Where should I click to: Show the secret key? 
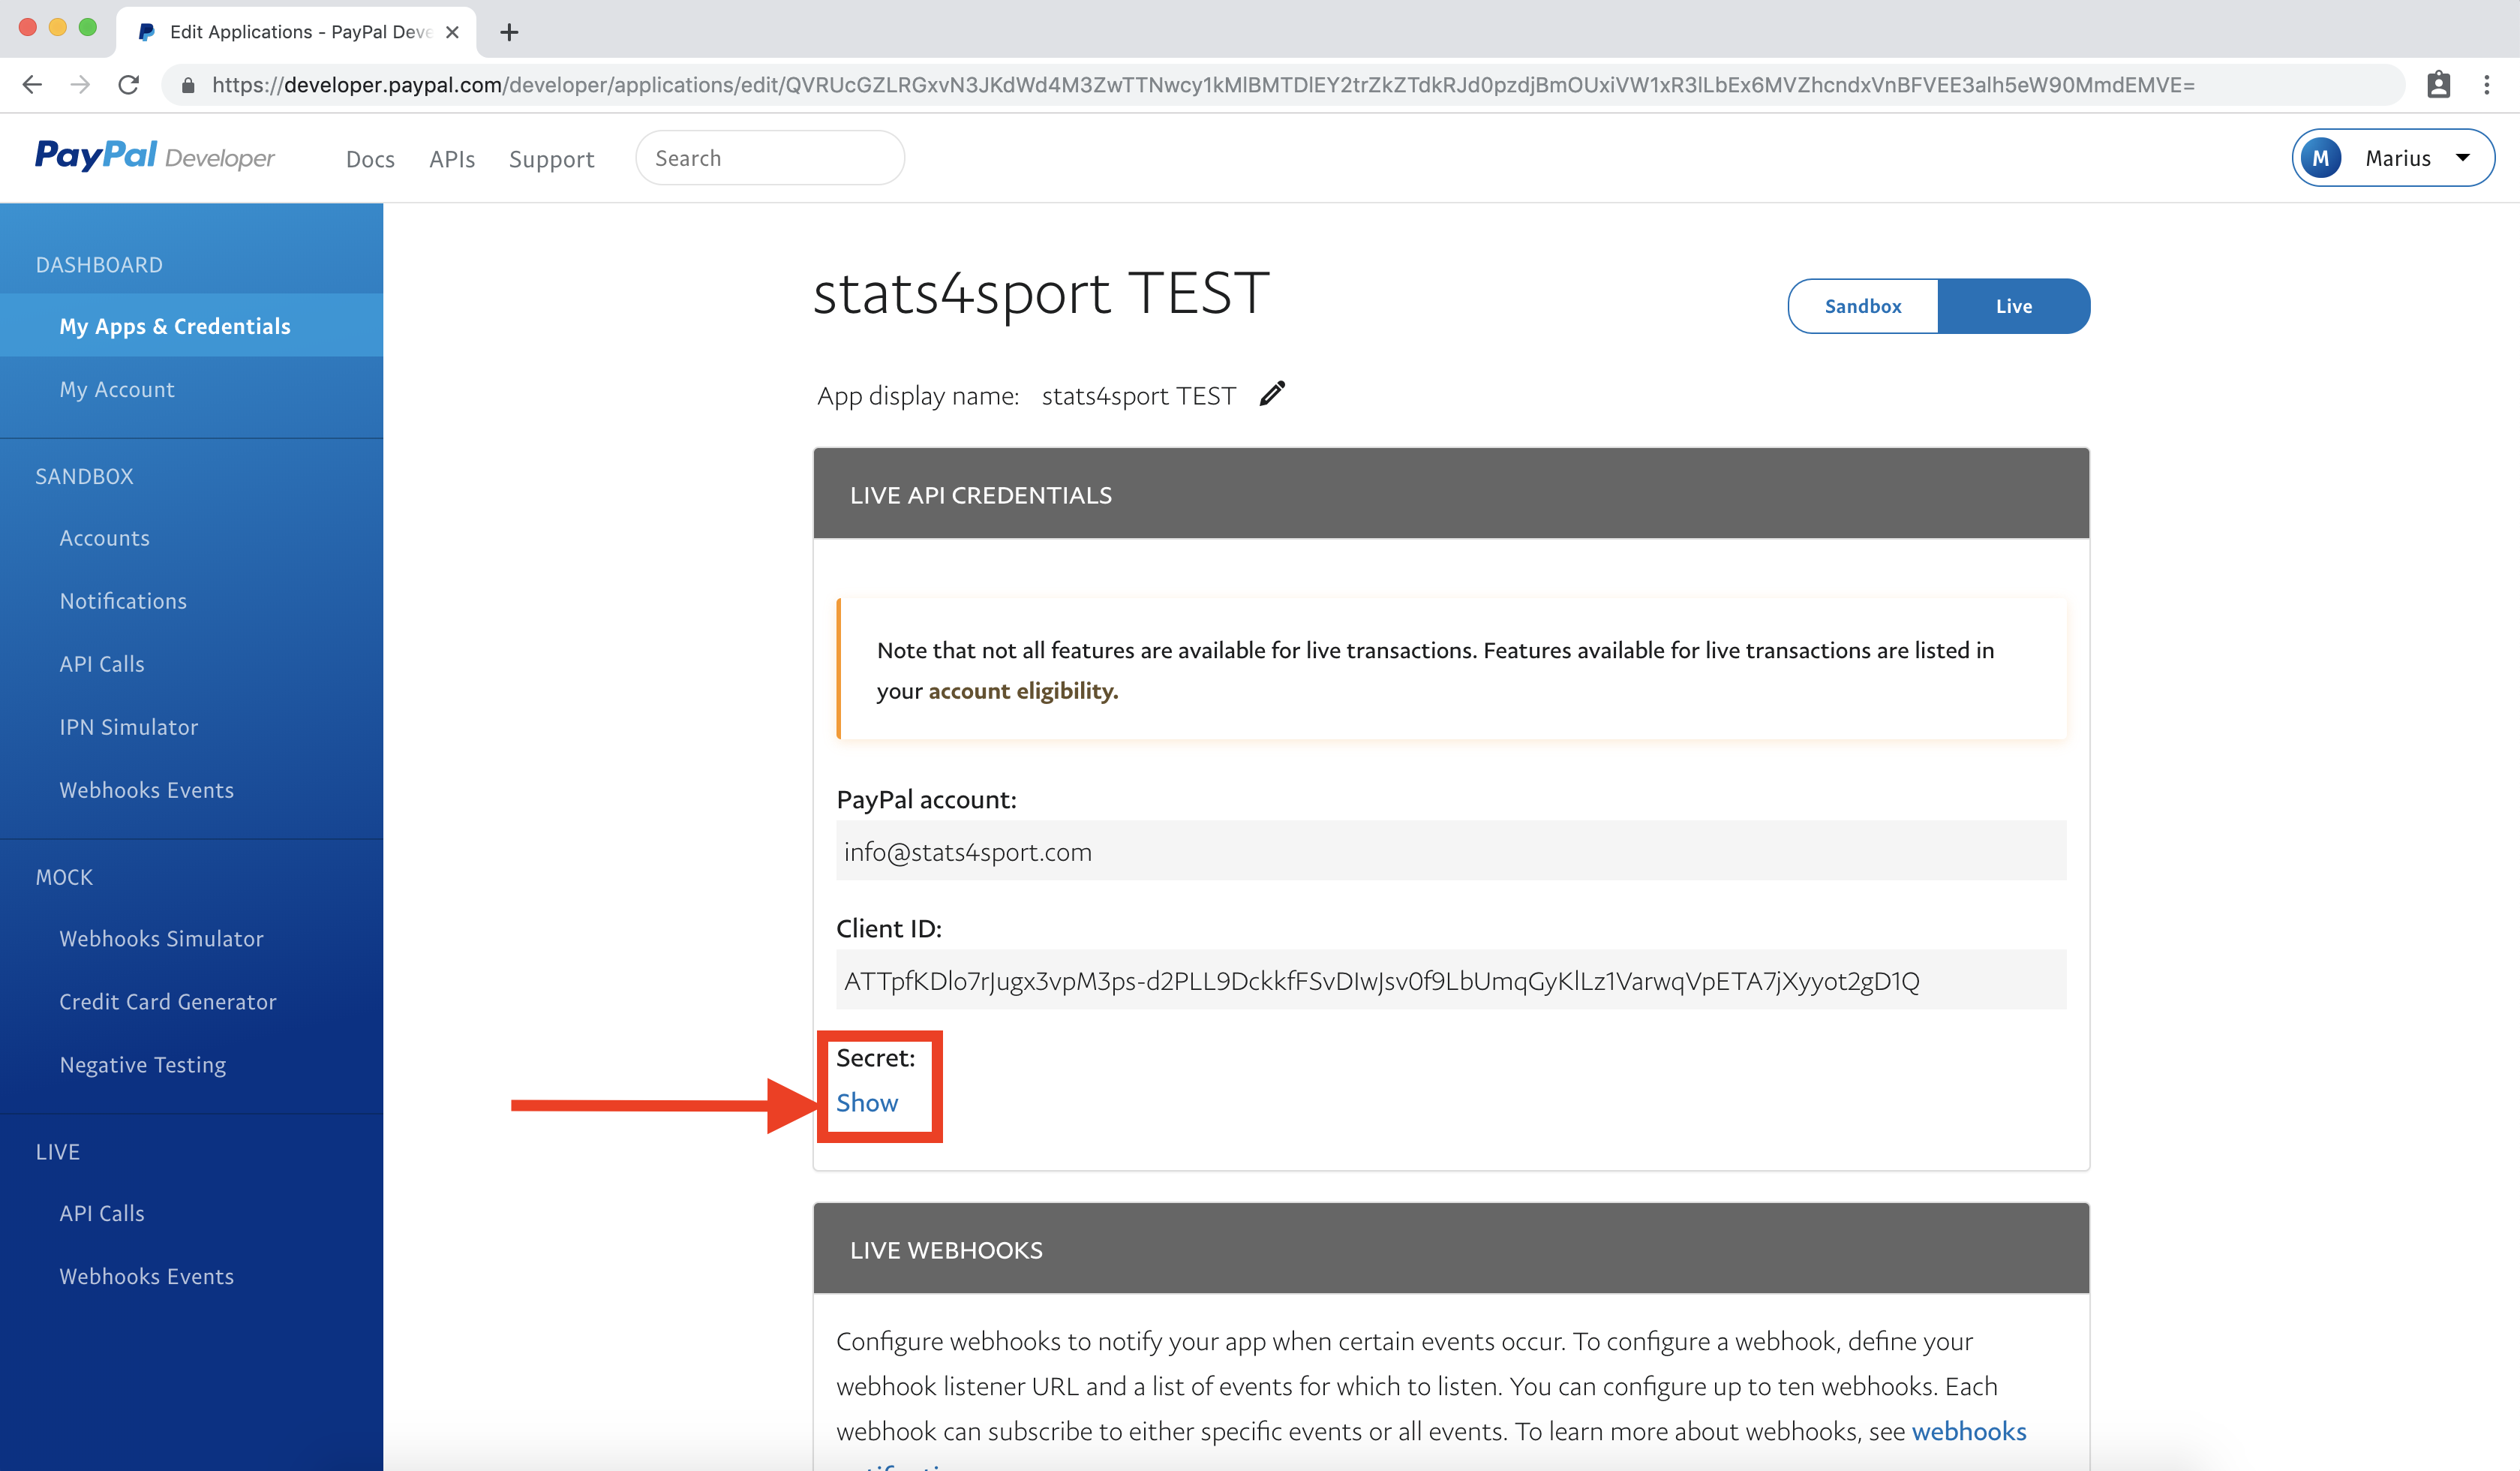click(x=867, y=1102)
